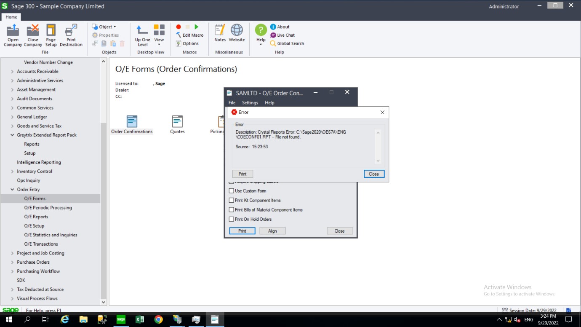Open Excel from the taskbar

pyautogui.click(x=140, y=319)
